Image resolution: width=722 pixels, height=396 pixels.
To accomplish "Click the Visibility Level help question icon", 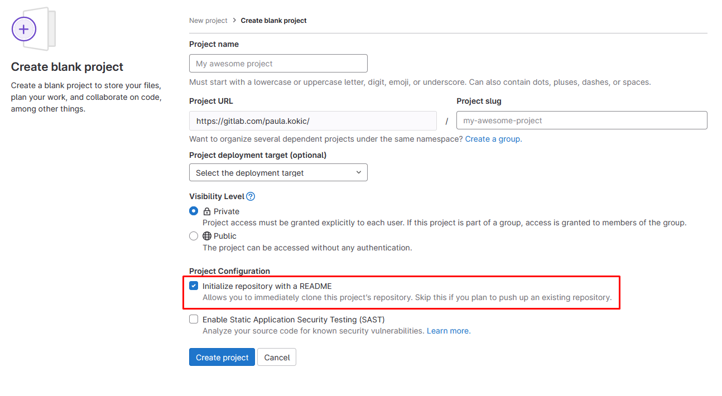I will click(x=251, y=196).
